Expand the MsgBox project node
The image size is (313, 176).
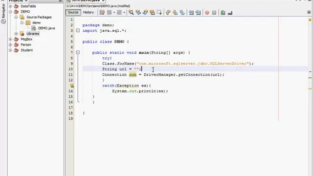[x=10, y=39]
